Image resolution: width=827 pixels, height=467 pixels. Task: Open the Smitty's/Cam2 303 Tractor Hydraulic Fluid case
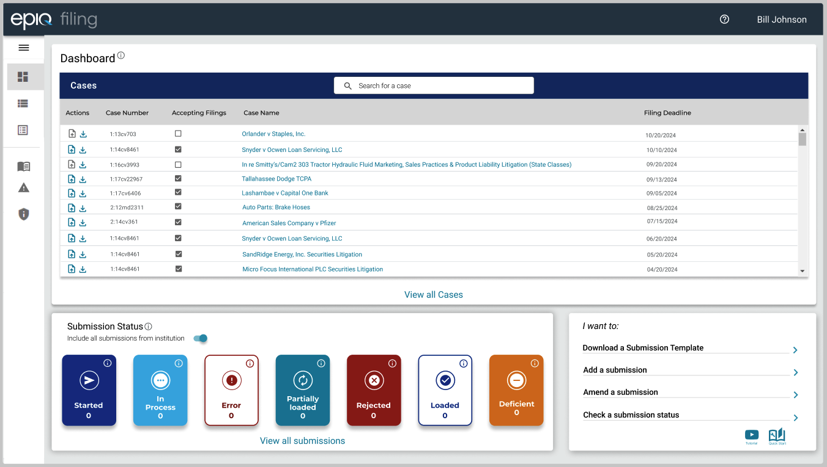407,165
